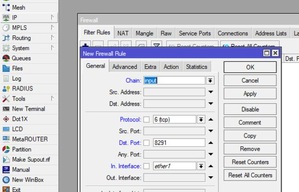Confirm the rule with OK
This screenshot has height=192, width=299.
[250, 67]
